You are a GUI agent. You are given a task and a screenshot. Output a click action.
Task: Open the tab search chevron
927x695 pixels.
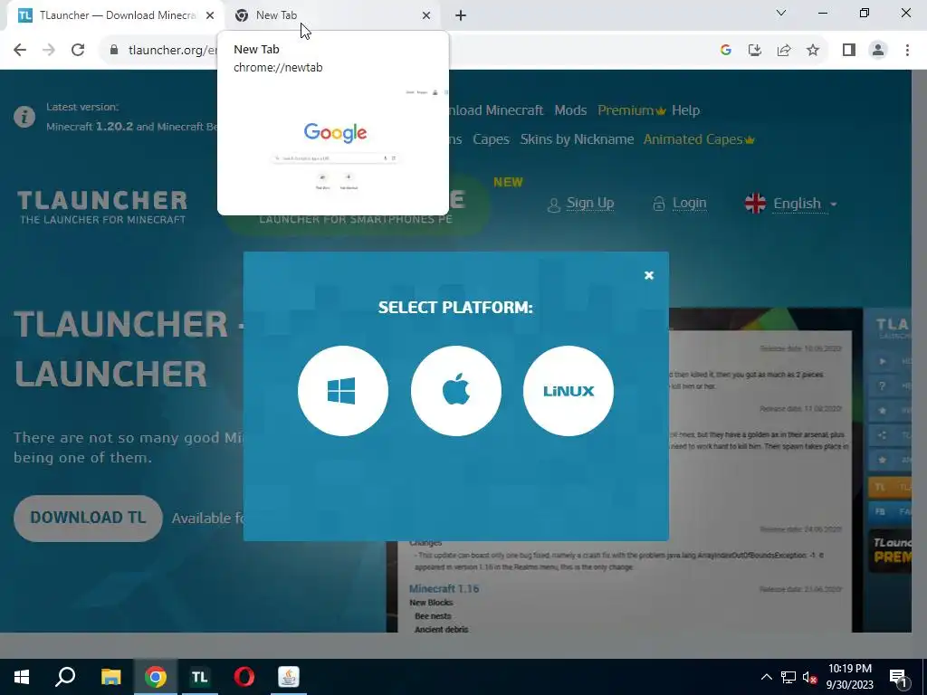781,13
